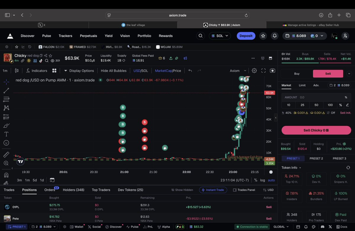Select the Text annotation tool
Viewport: 355px width, 231px height.
tap(6, 134)
